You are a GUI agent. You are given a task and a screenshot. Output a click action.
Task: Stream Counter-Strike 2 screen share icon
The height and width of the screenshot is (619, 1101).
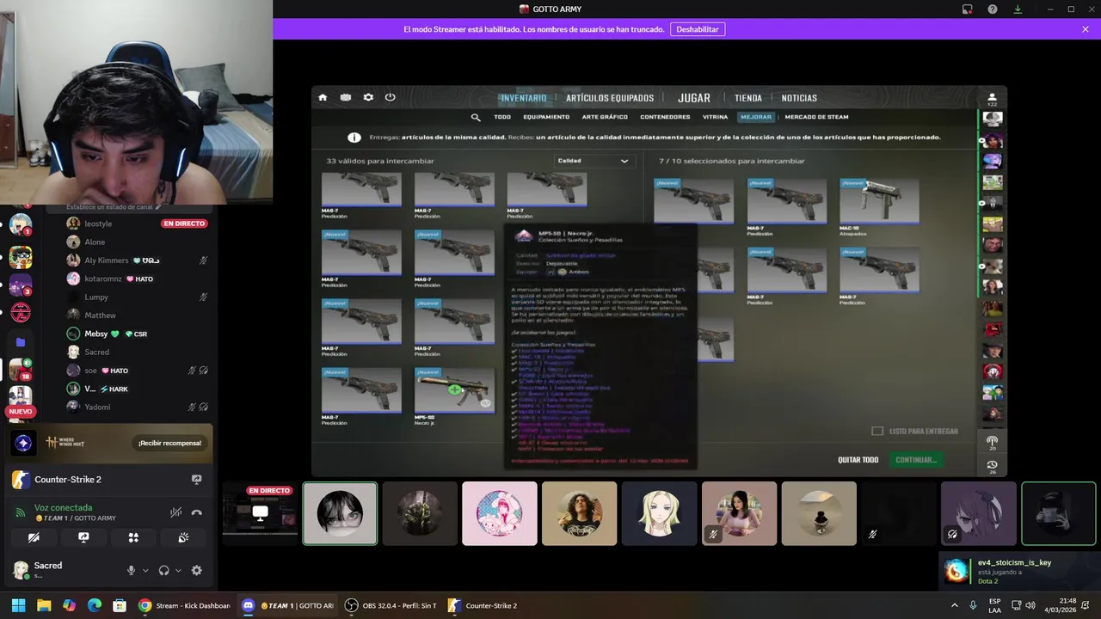tap(196, 480)
